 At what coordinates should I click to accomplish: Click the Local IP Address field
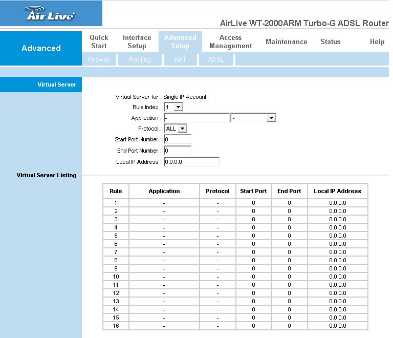pos(191,162)
